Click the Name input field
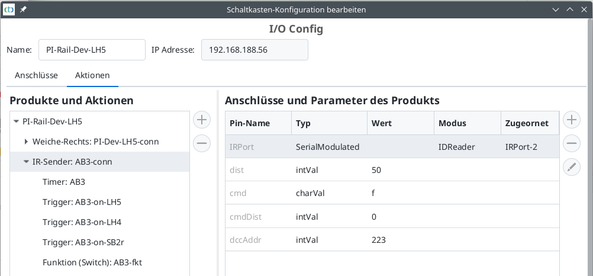The image size is (593, 276). (x=92, y=50)
